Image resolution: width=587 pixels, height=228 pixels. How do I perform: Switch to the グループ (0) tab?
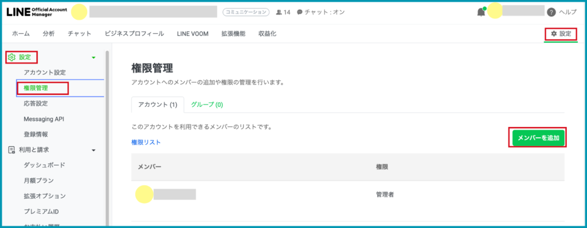point(207,105)
